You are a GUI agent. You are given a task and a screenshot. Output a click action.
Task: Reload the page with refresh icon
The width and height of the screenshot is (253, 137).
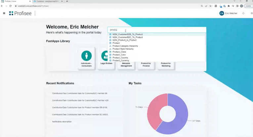tap(11, 6)
